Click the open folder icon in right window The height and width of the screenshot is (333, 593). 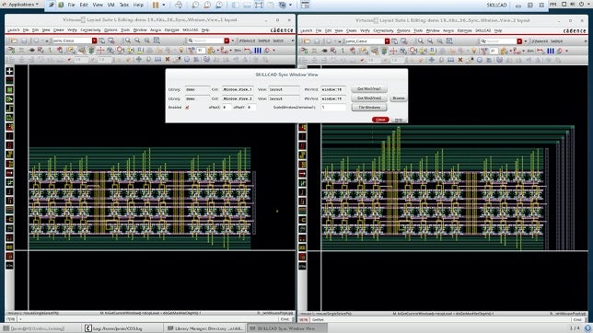pyautogui.click(x=307, y=41)
